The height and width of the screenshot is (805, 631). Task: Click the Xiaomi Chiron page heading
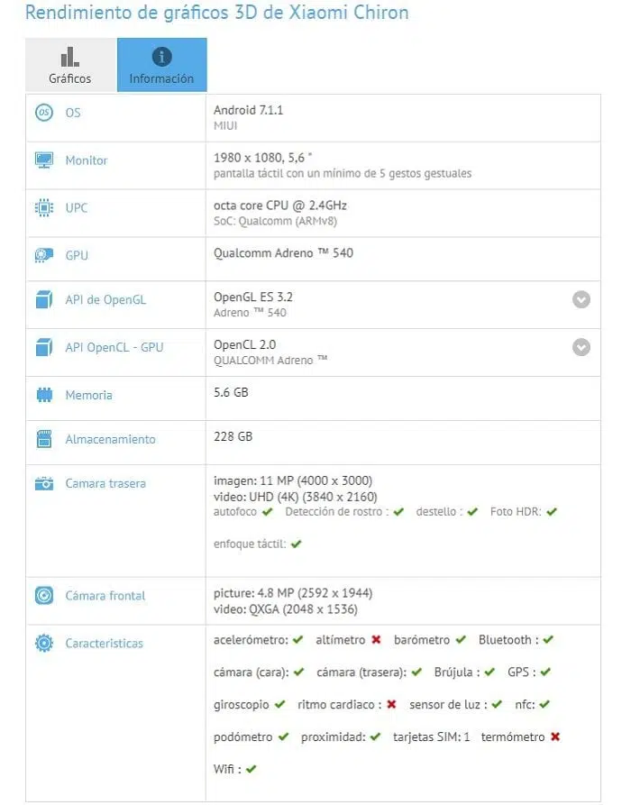[216, 13]
